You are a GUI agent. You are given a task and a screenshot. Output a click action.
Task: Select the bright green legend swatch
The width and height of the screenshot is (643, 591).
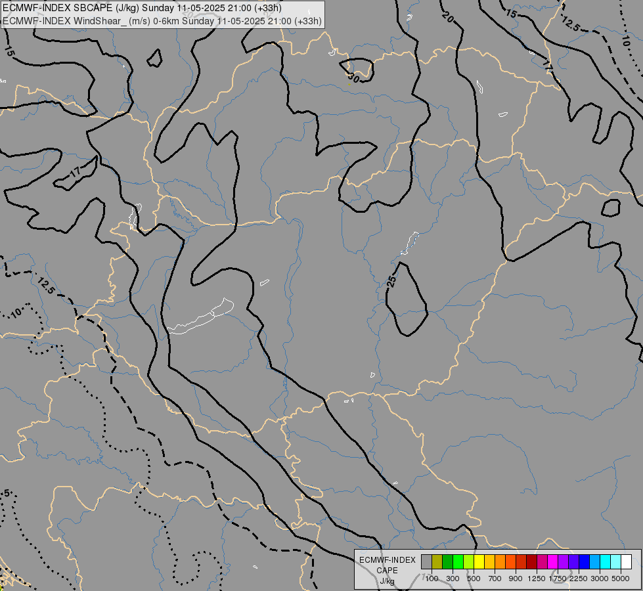coord(458,561)
